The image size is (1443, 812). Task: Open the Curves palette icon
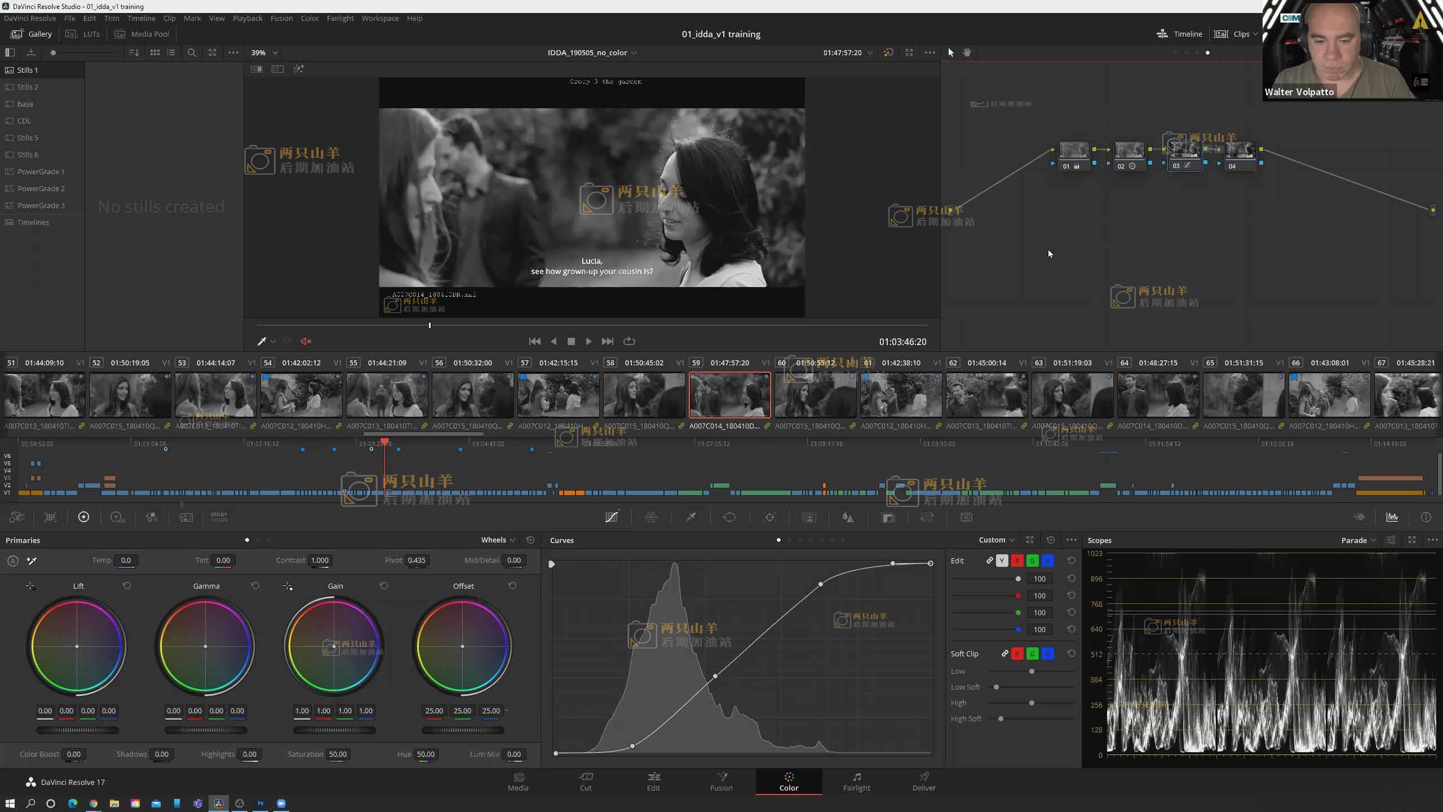612,517
